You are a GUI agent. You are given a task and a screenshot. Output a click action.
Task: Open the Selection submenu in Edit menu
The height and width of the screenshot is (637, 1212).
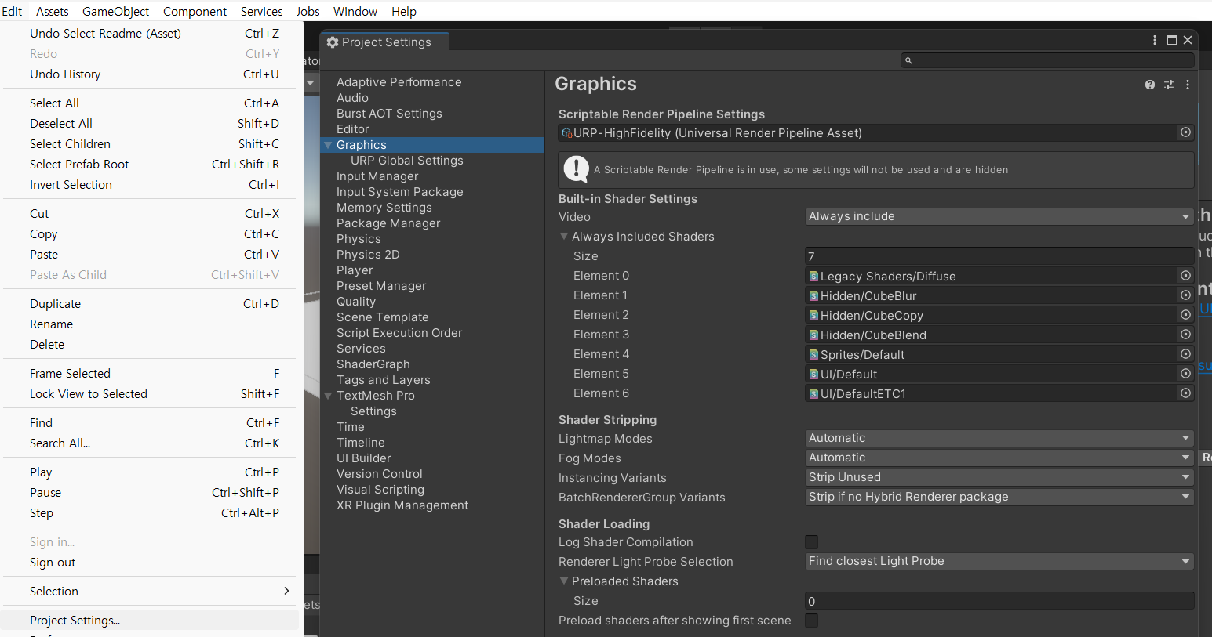point(151,592)
